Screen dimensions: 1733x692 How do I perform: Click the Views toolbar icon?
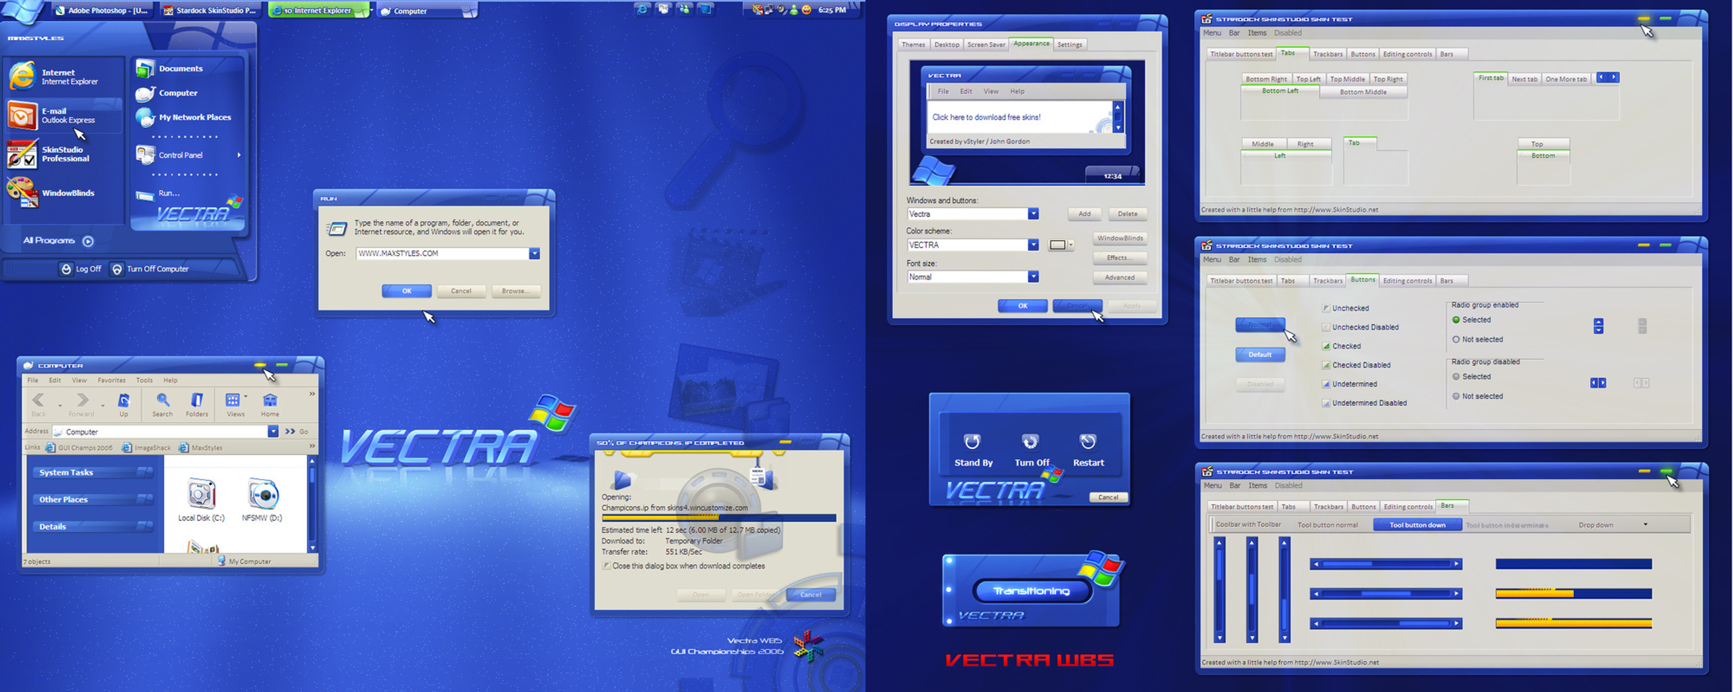(235, 404)
